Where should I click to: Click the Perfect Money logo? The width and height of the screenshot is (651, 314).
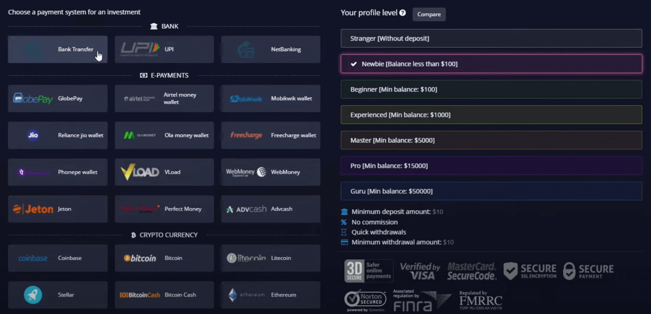coord(140,209)
